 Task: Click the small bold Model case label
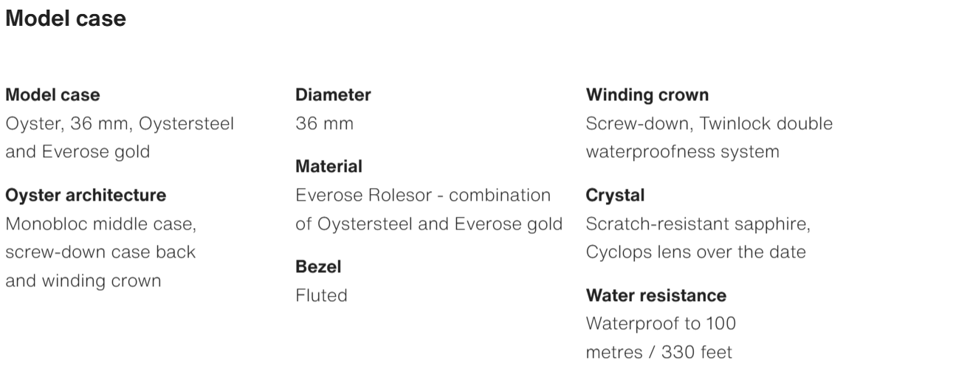coord(52,95)
